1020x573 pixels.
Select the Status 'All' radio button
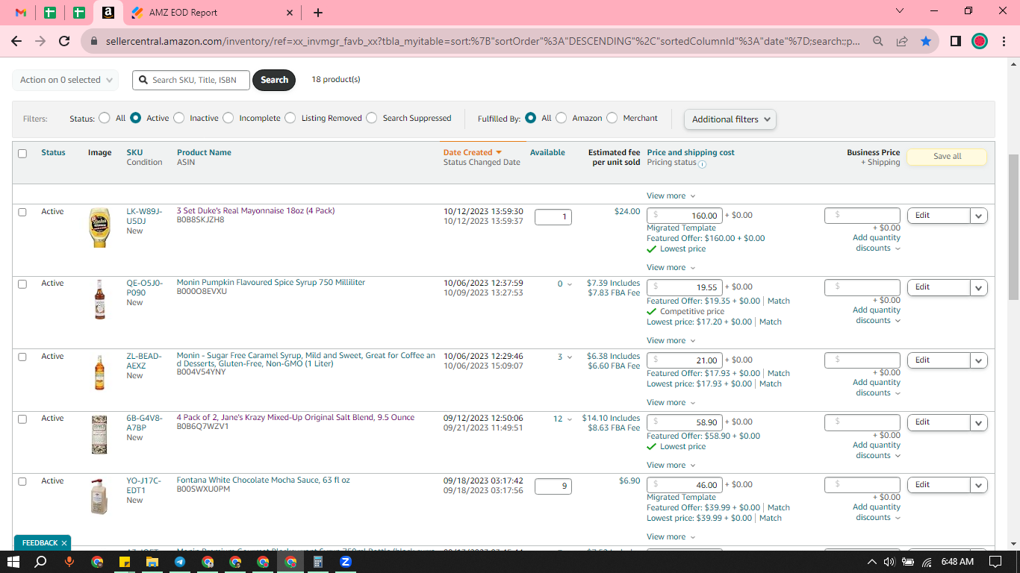(104, 118)
